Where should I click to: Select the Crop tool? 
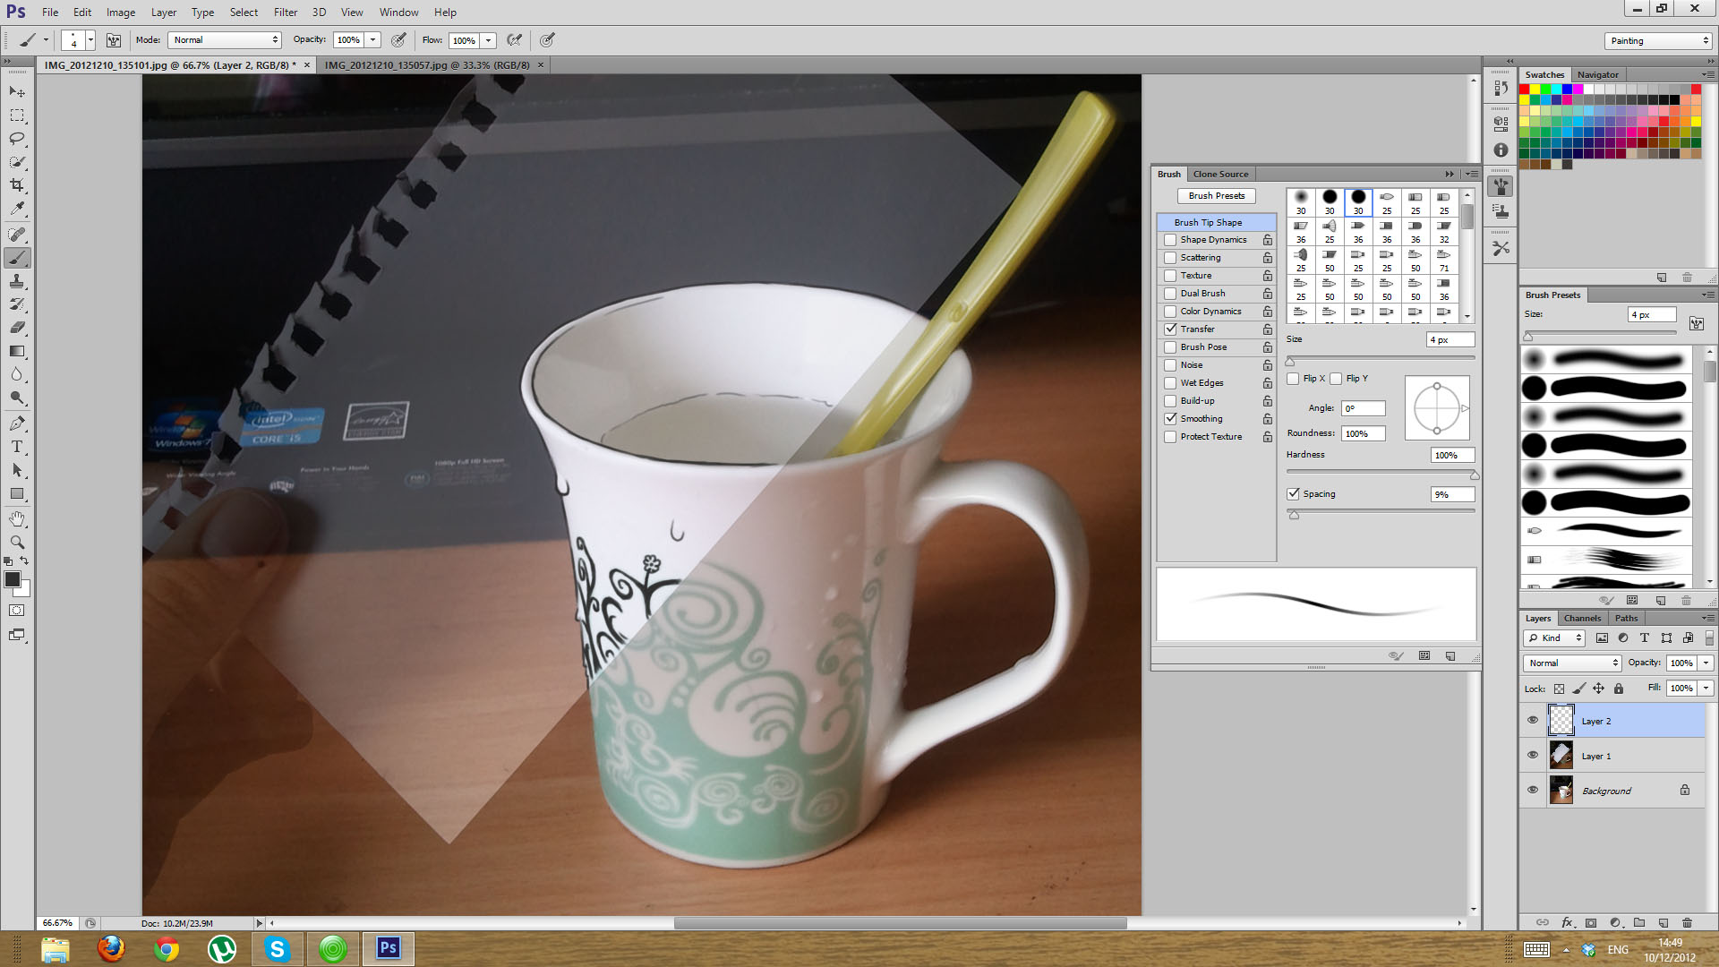(17, 185)
